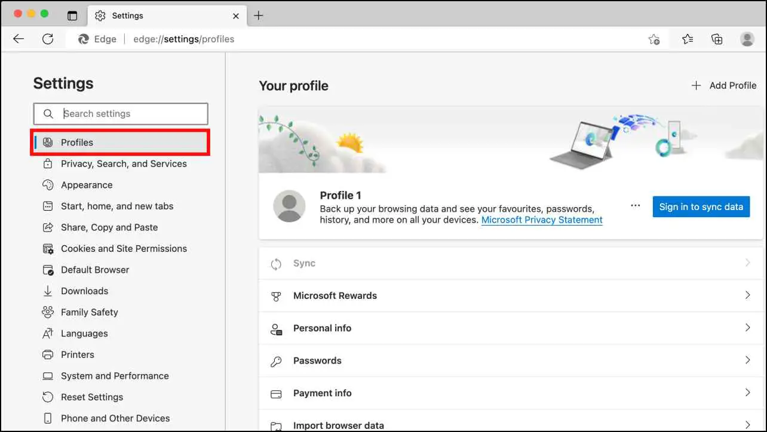Image resolution: width=767 pixels, height=432 pixels.
Task: Expand the Payment info chevron
Action: click(747, 393)
